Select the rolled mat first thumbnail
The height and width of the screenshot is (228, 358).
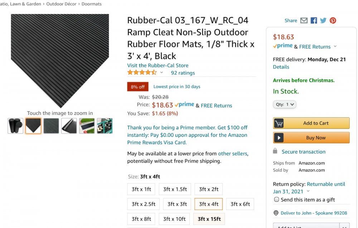pos(15,126)
